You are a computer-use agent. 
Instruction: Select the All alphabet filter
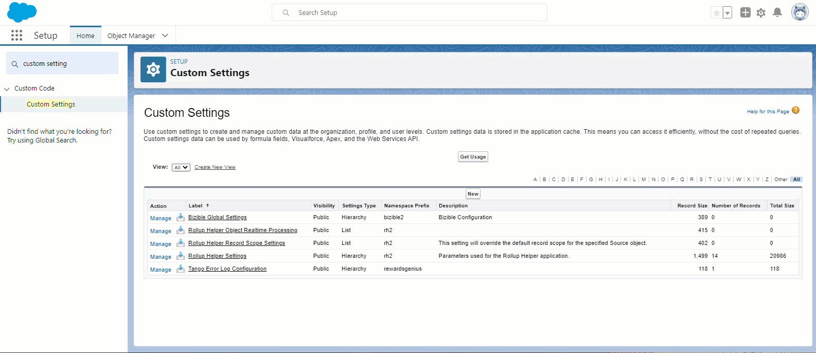796,180
